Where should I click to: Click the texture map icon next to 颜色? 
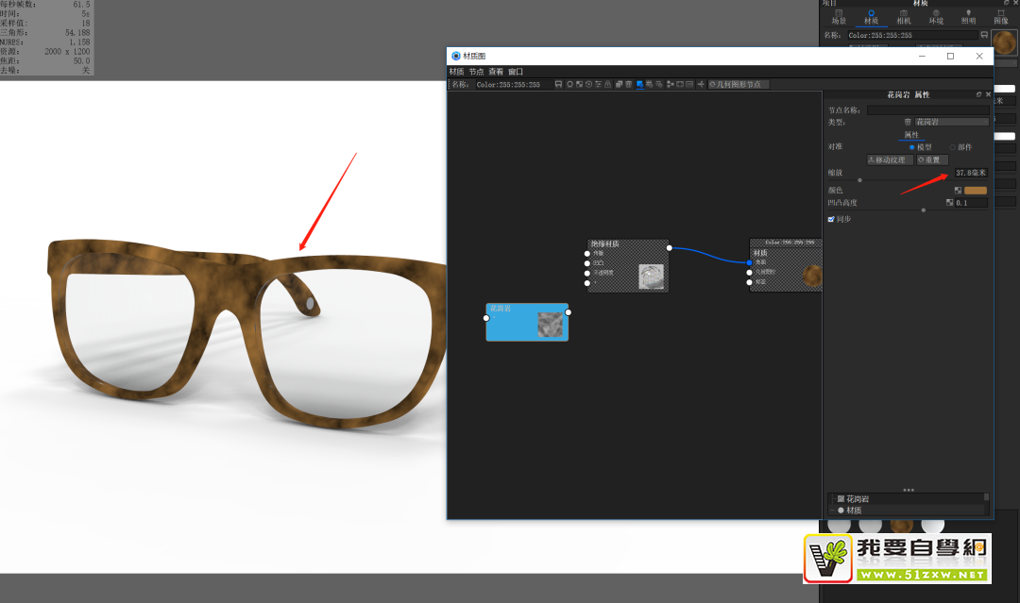click(958, 190)
